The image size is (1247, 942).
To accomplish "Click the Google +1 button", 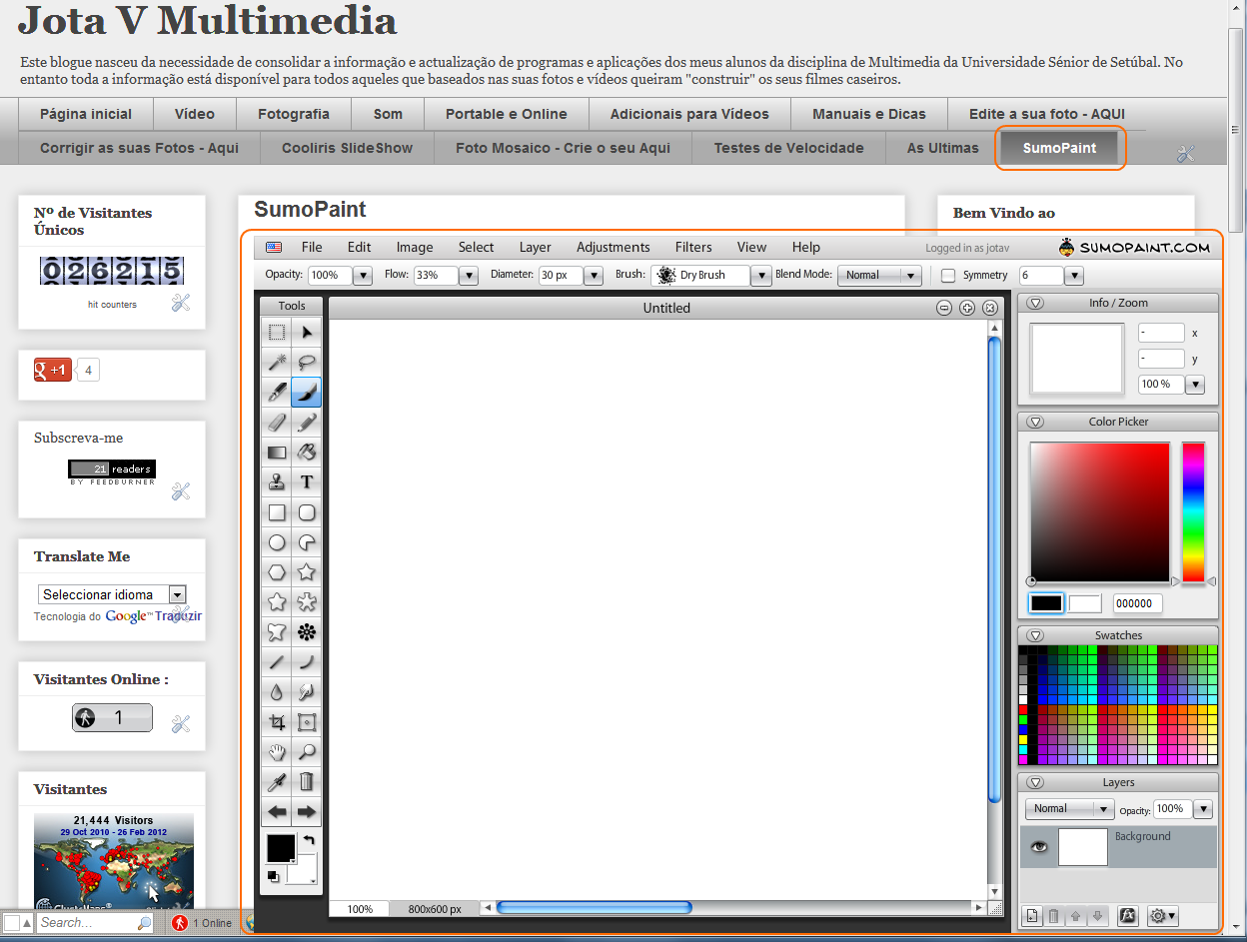I will [x=53, y=371].
